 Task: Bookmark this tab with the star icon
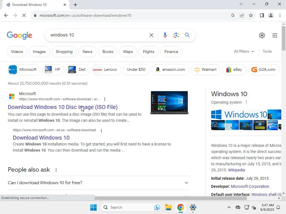point(251,16)
